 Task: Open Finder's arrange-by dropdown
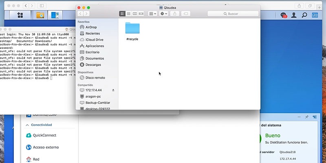[152, 14]
